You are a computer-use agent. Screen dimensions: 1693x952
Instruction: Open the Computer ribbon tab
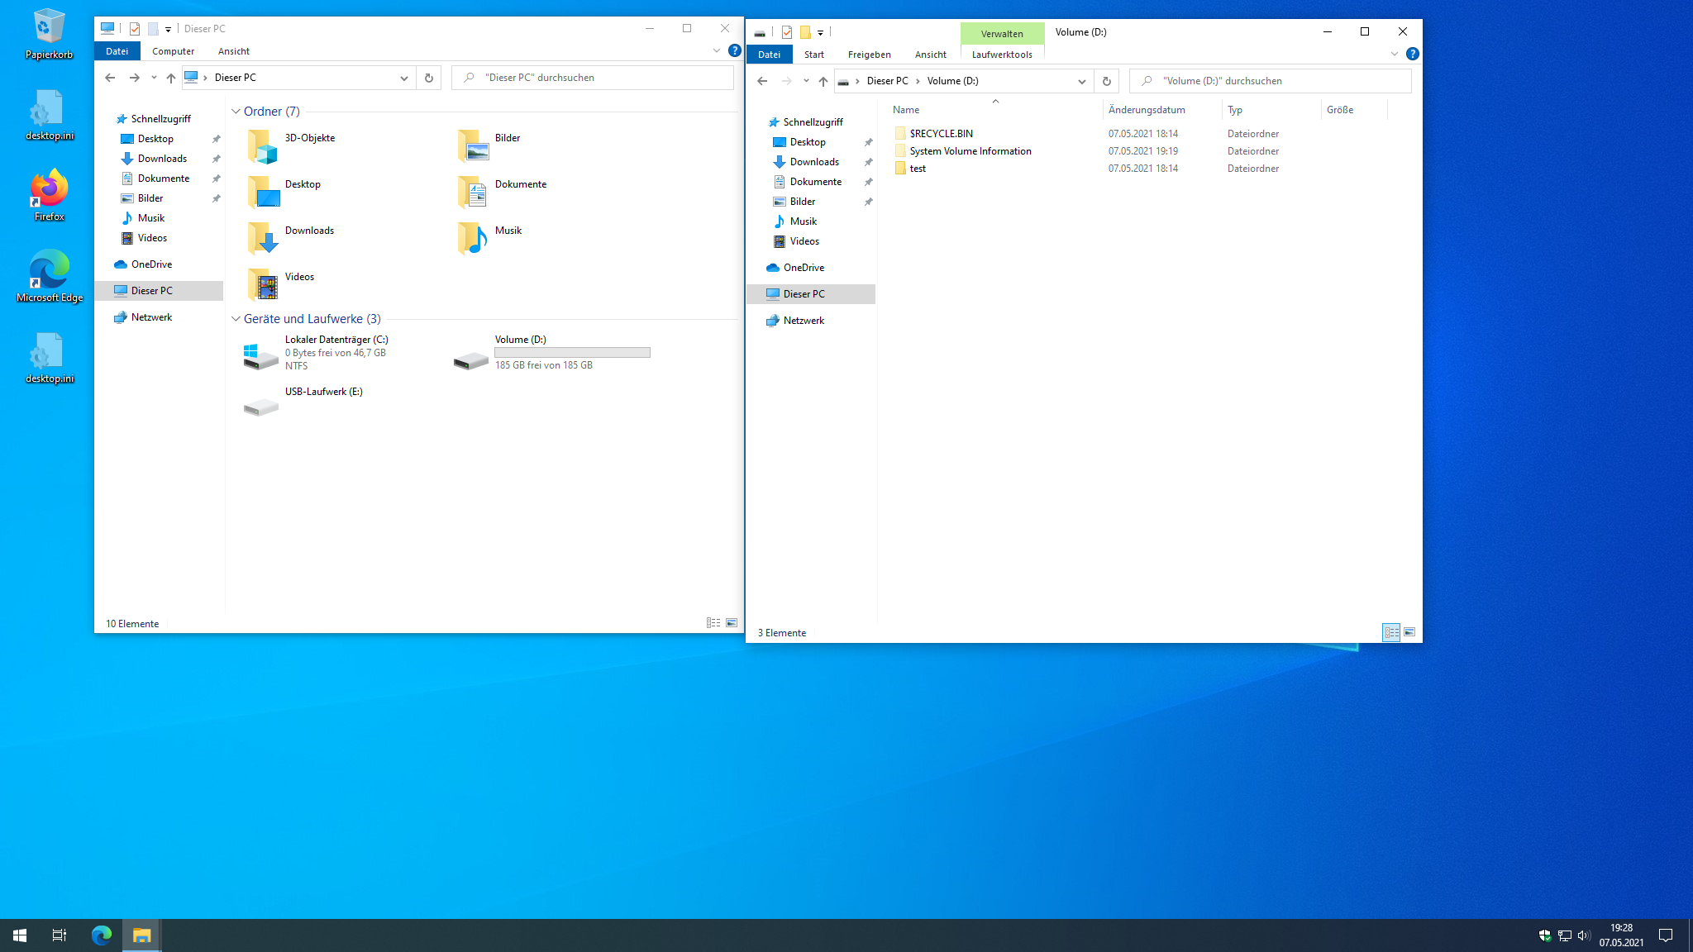tap(173, 51)
